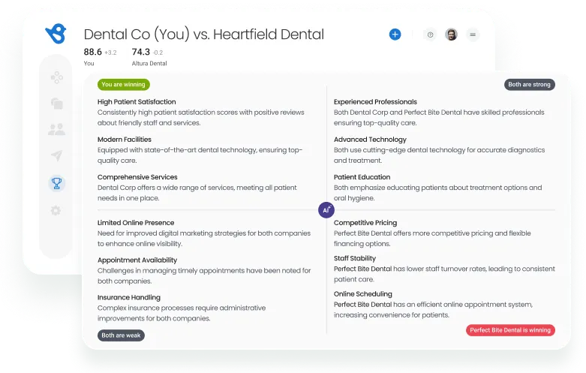
Task: Click the Both are weak tag
Action: pyautogui.click(x=121, y=335)
